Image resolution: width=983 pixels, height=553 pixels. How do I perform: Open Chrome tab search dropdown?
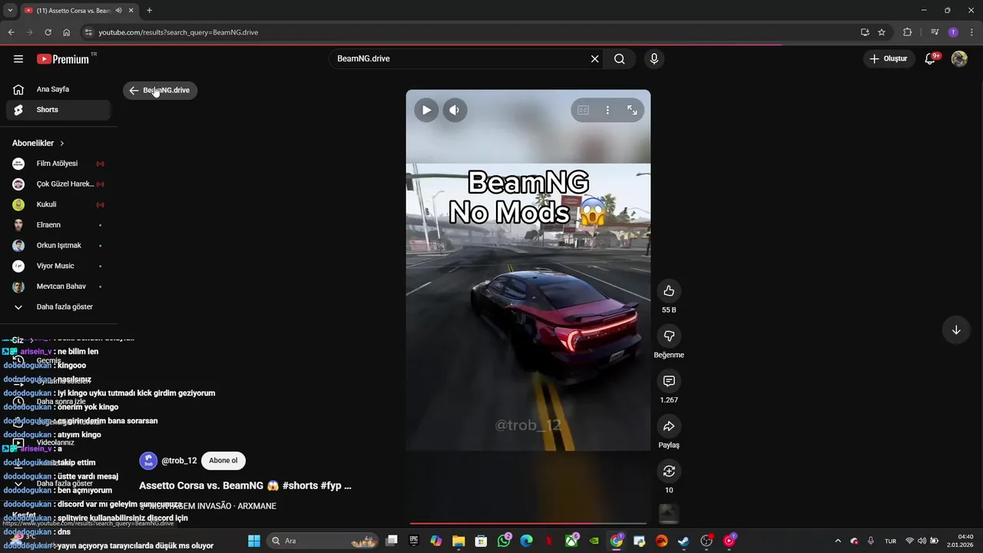pos(10,10)
